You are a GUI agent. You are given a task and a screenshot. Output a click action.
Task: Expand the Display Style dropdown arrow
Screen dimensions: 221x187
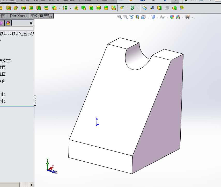tap(158, 17)
